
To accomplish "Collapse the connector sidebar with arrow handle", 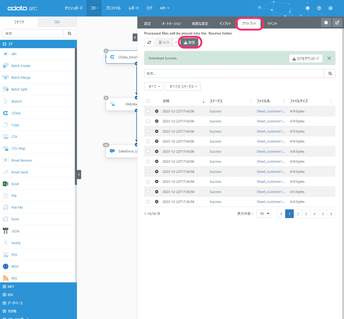I will [x=79, y=174].
